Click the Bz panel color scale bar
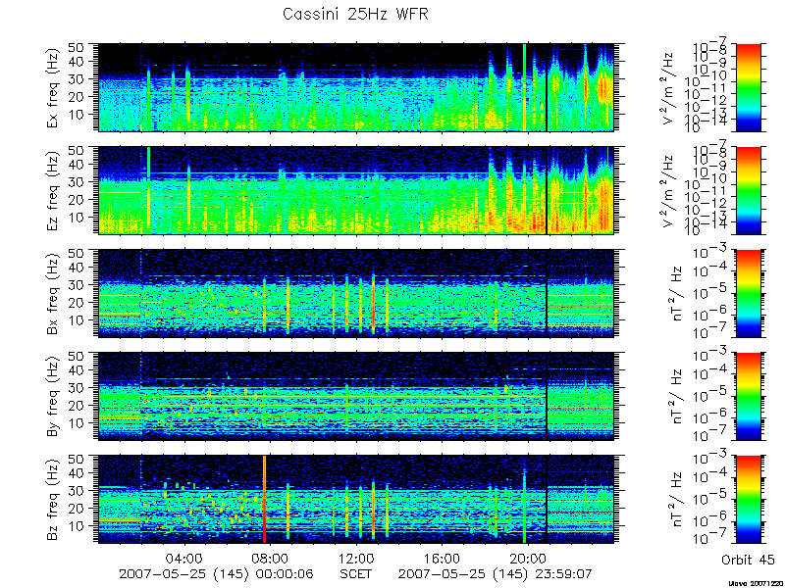This screenshot has width=785, height=588. 748,500
